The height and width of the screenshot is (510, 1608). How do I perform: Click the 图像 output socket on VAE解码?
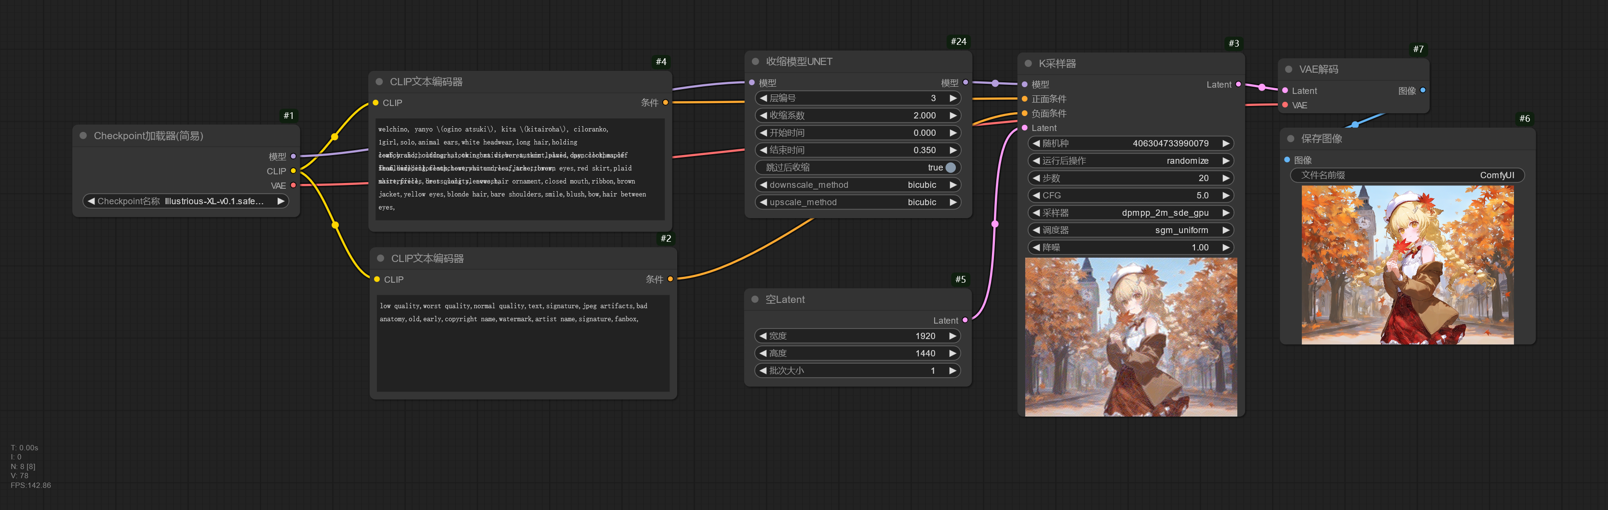[x=1422, y=91]
